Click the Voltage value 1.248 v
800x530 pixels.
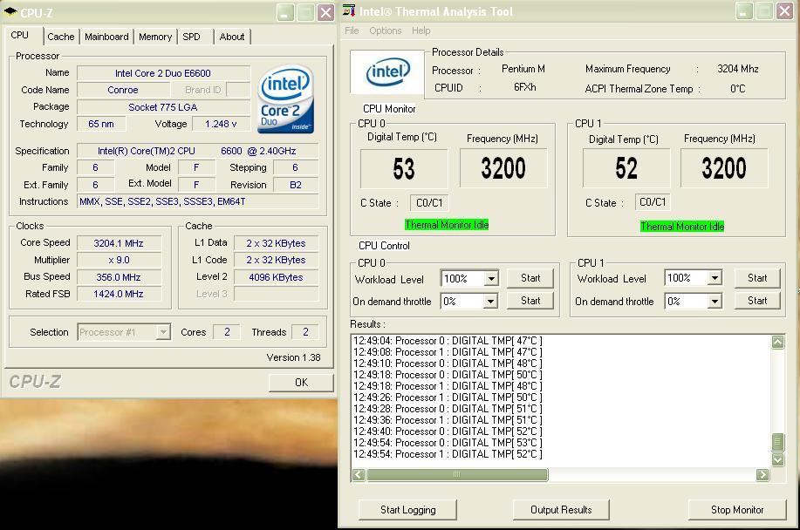pyautogui.click(x=221, y=124)
